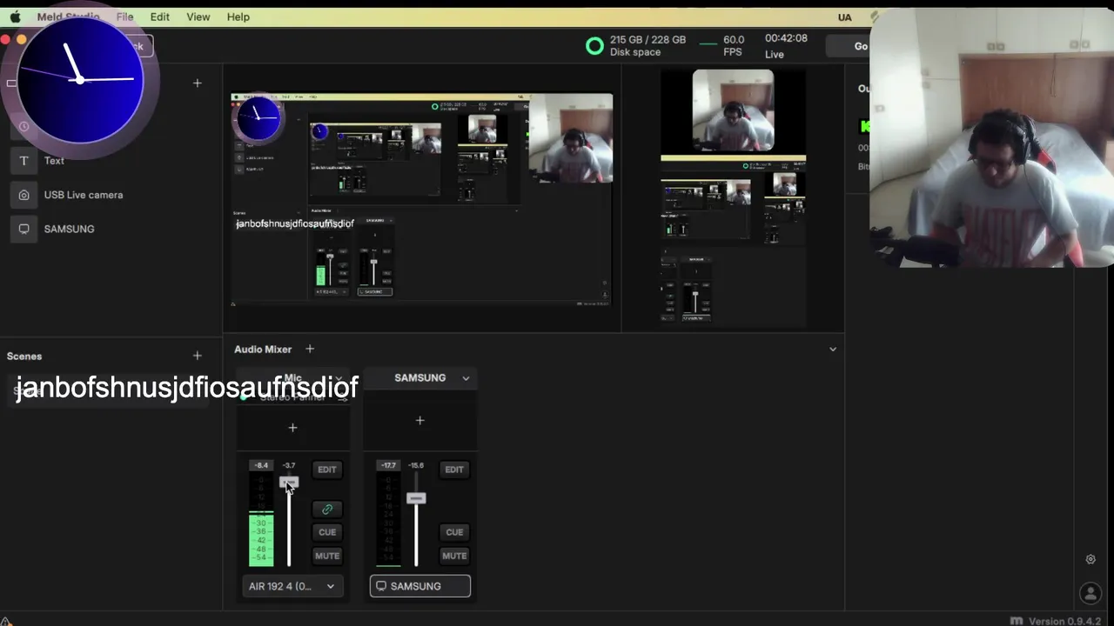
Task: Click the main landscape preview canvas
Action: [x=422, y=200]
